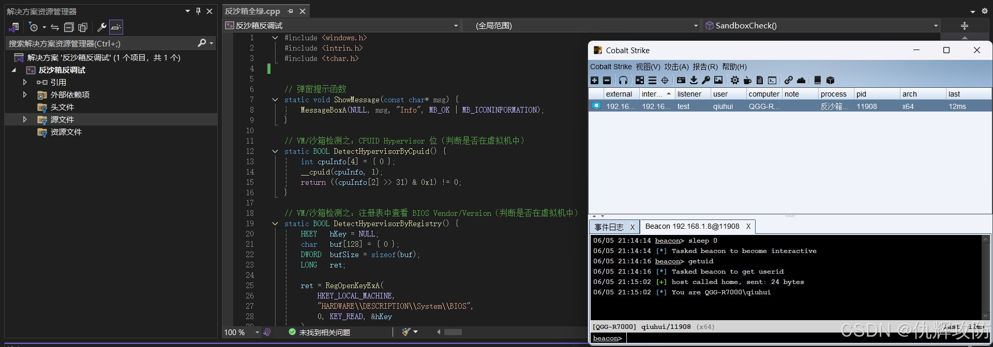This screenshot has width=993, height=347.
Task: Click the pending changes filter clock icon
Action: click(33, 27)
